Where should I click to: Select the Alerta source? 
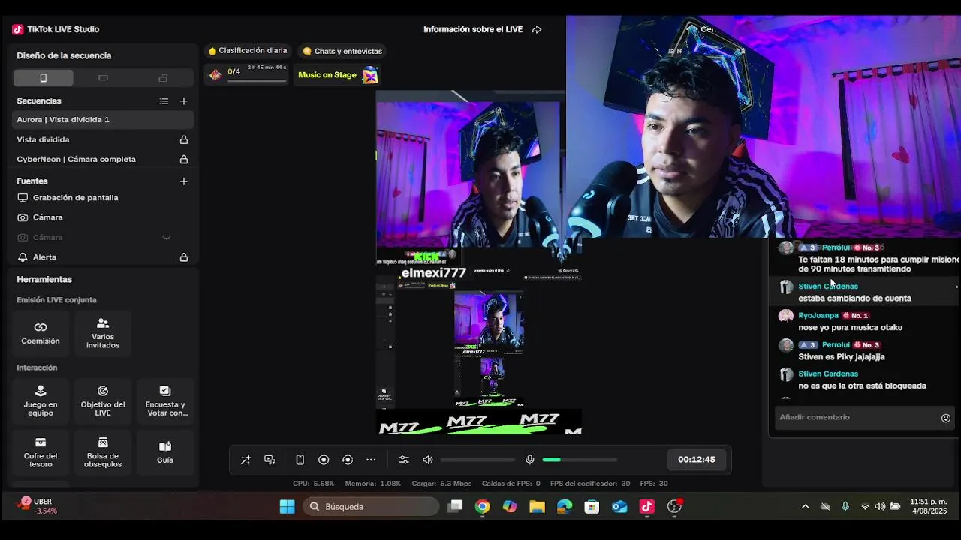(x=104, y=257)
